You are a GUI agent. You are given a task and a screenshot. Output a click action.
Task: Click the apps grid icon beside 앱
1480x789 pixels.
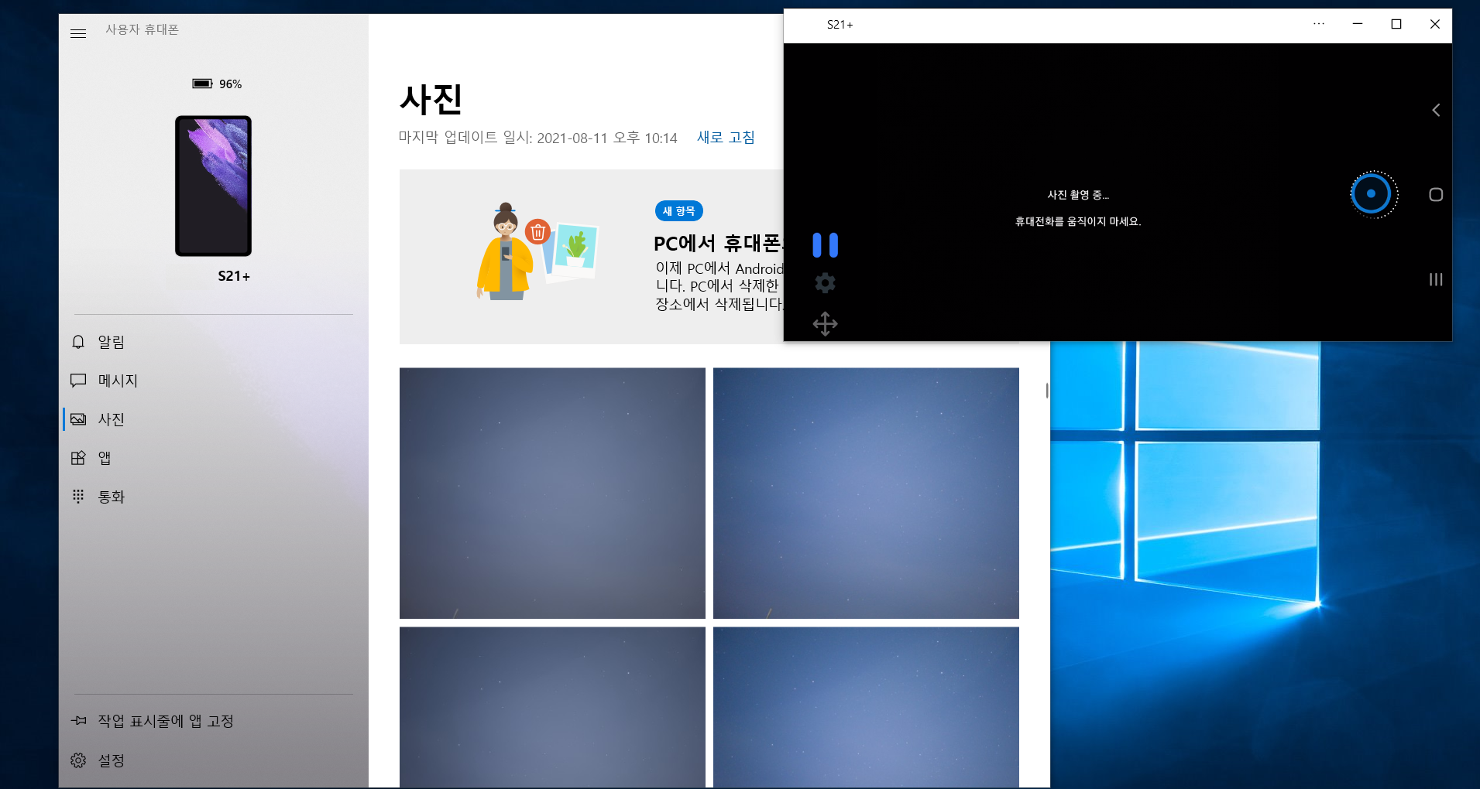(x=78, y=458)
